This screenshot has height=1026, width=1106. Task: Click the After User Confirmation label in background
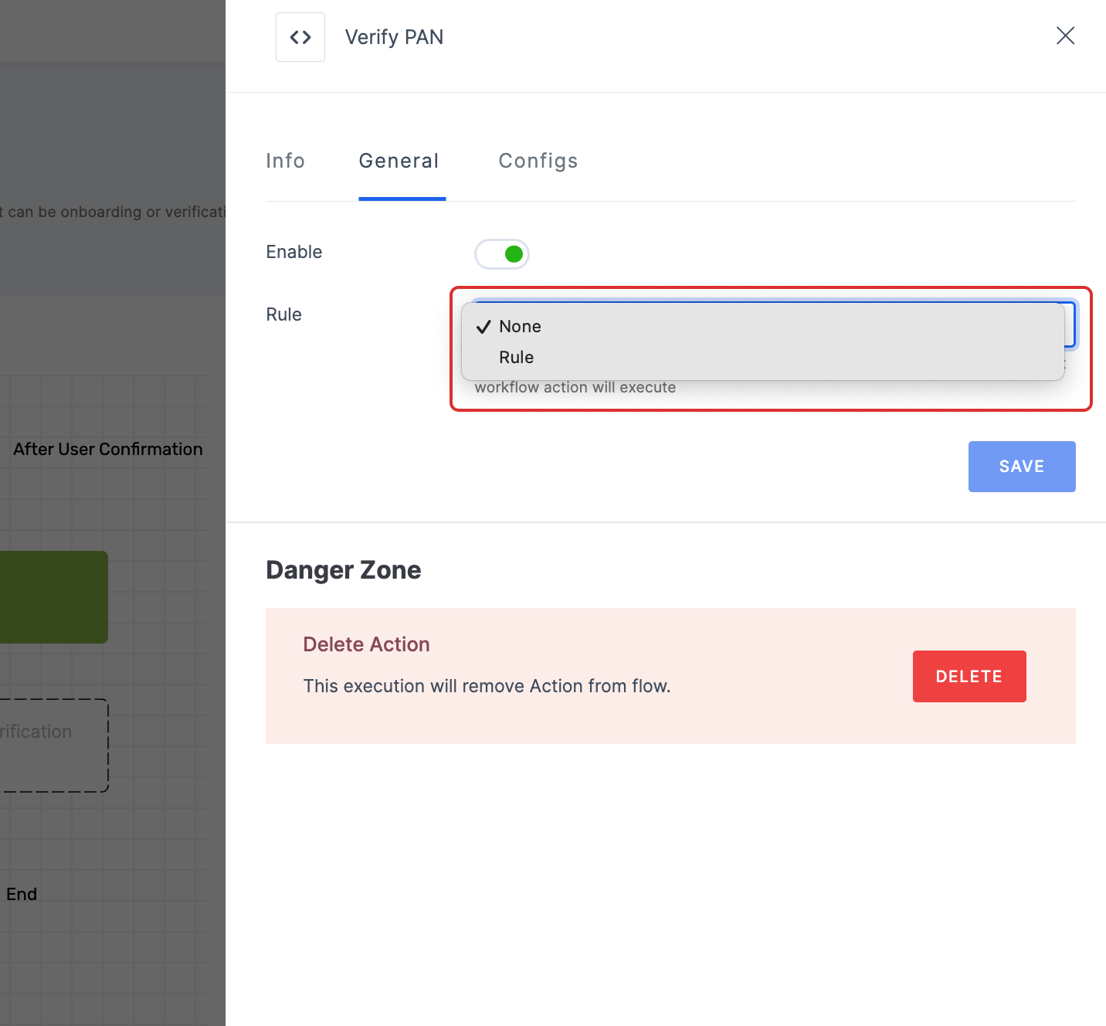[108, 449]
